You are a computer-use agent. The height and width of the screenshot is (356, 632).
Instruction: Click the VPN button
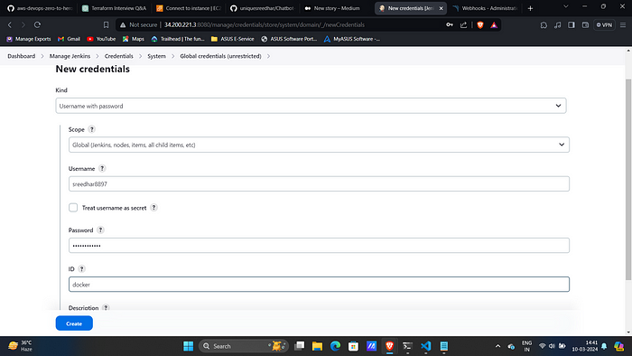(x=604, y=24)
